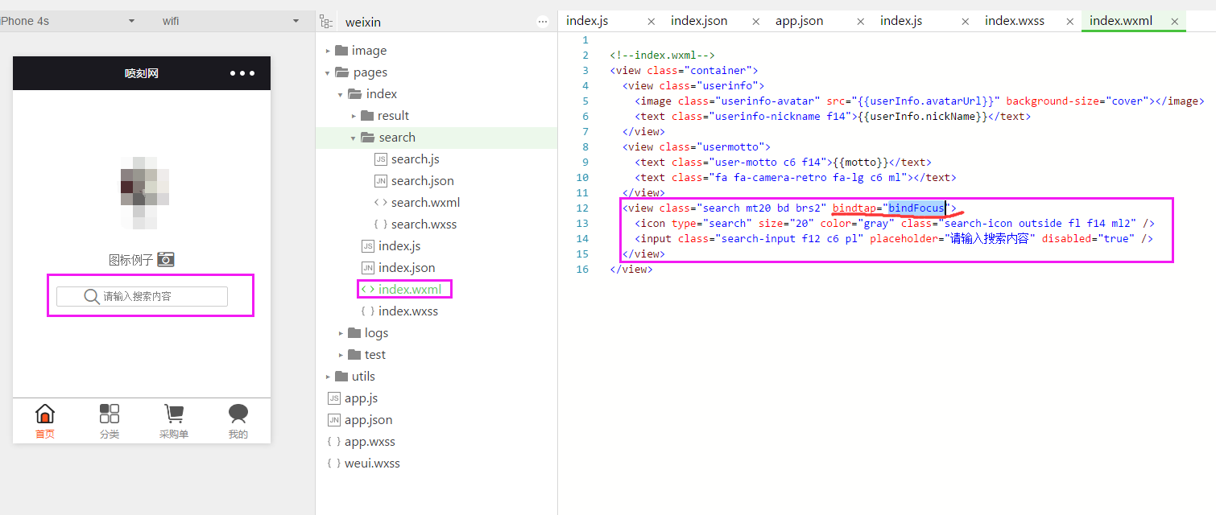Select the search folder in tree
This screenshot has height=515, width=1216.
[436, 138]
